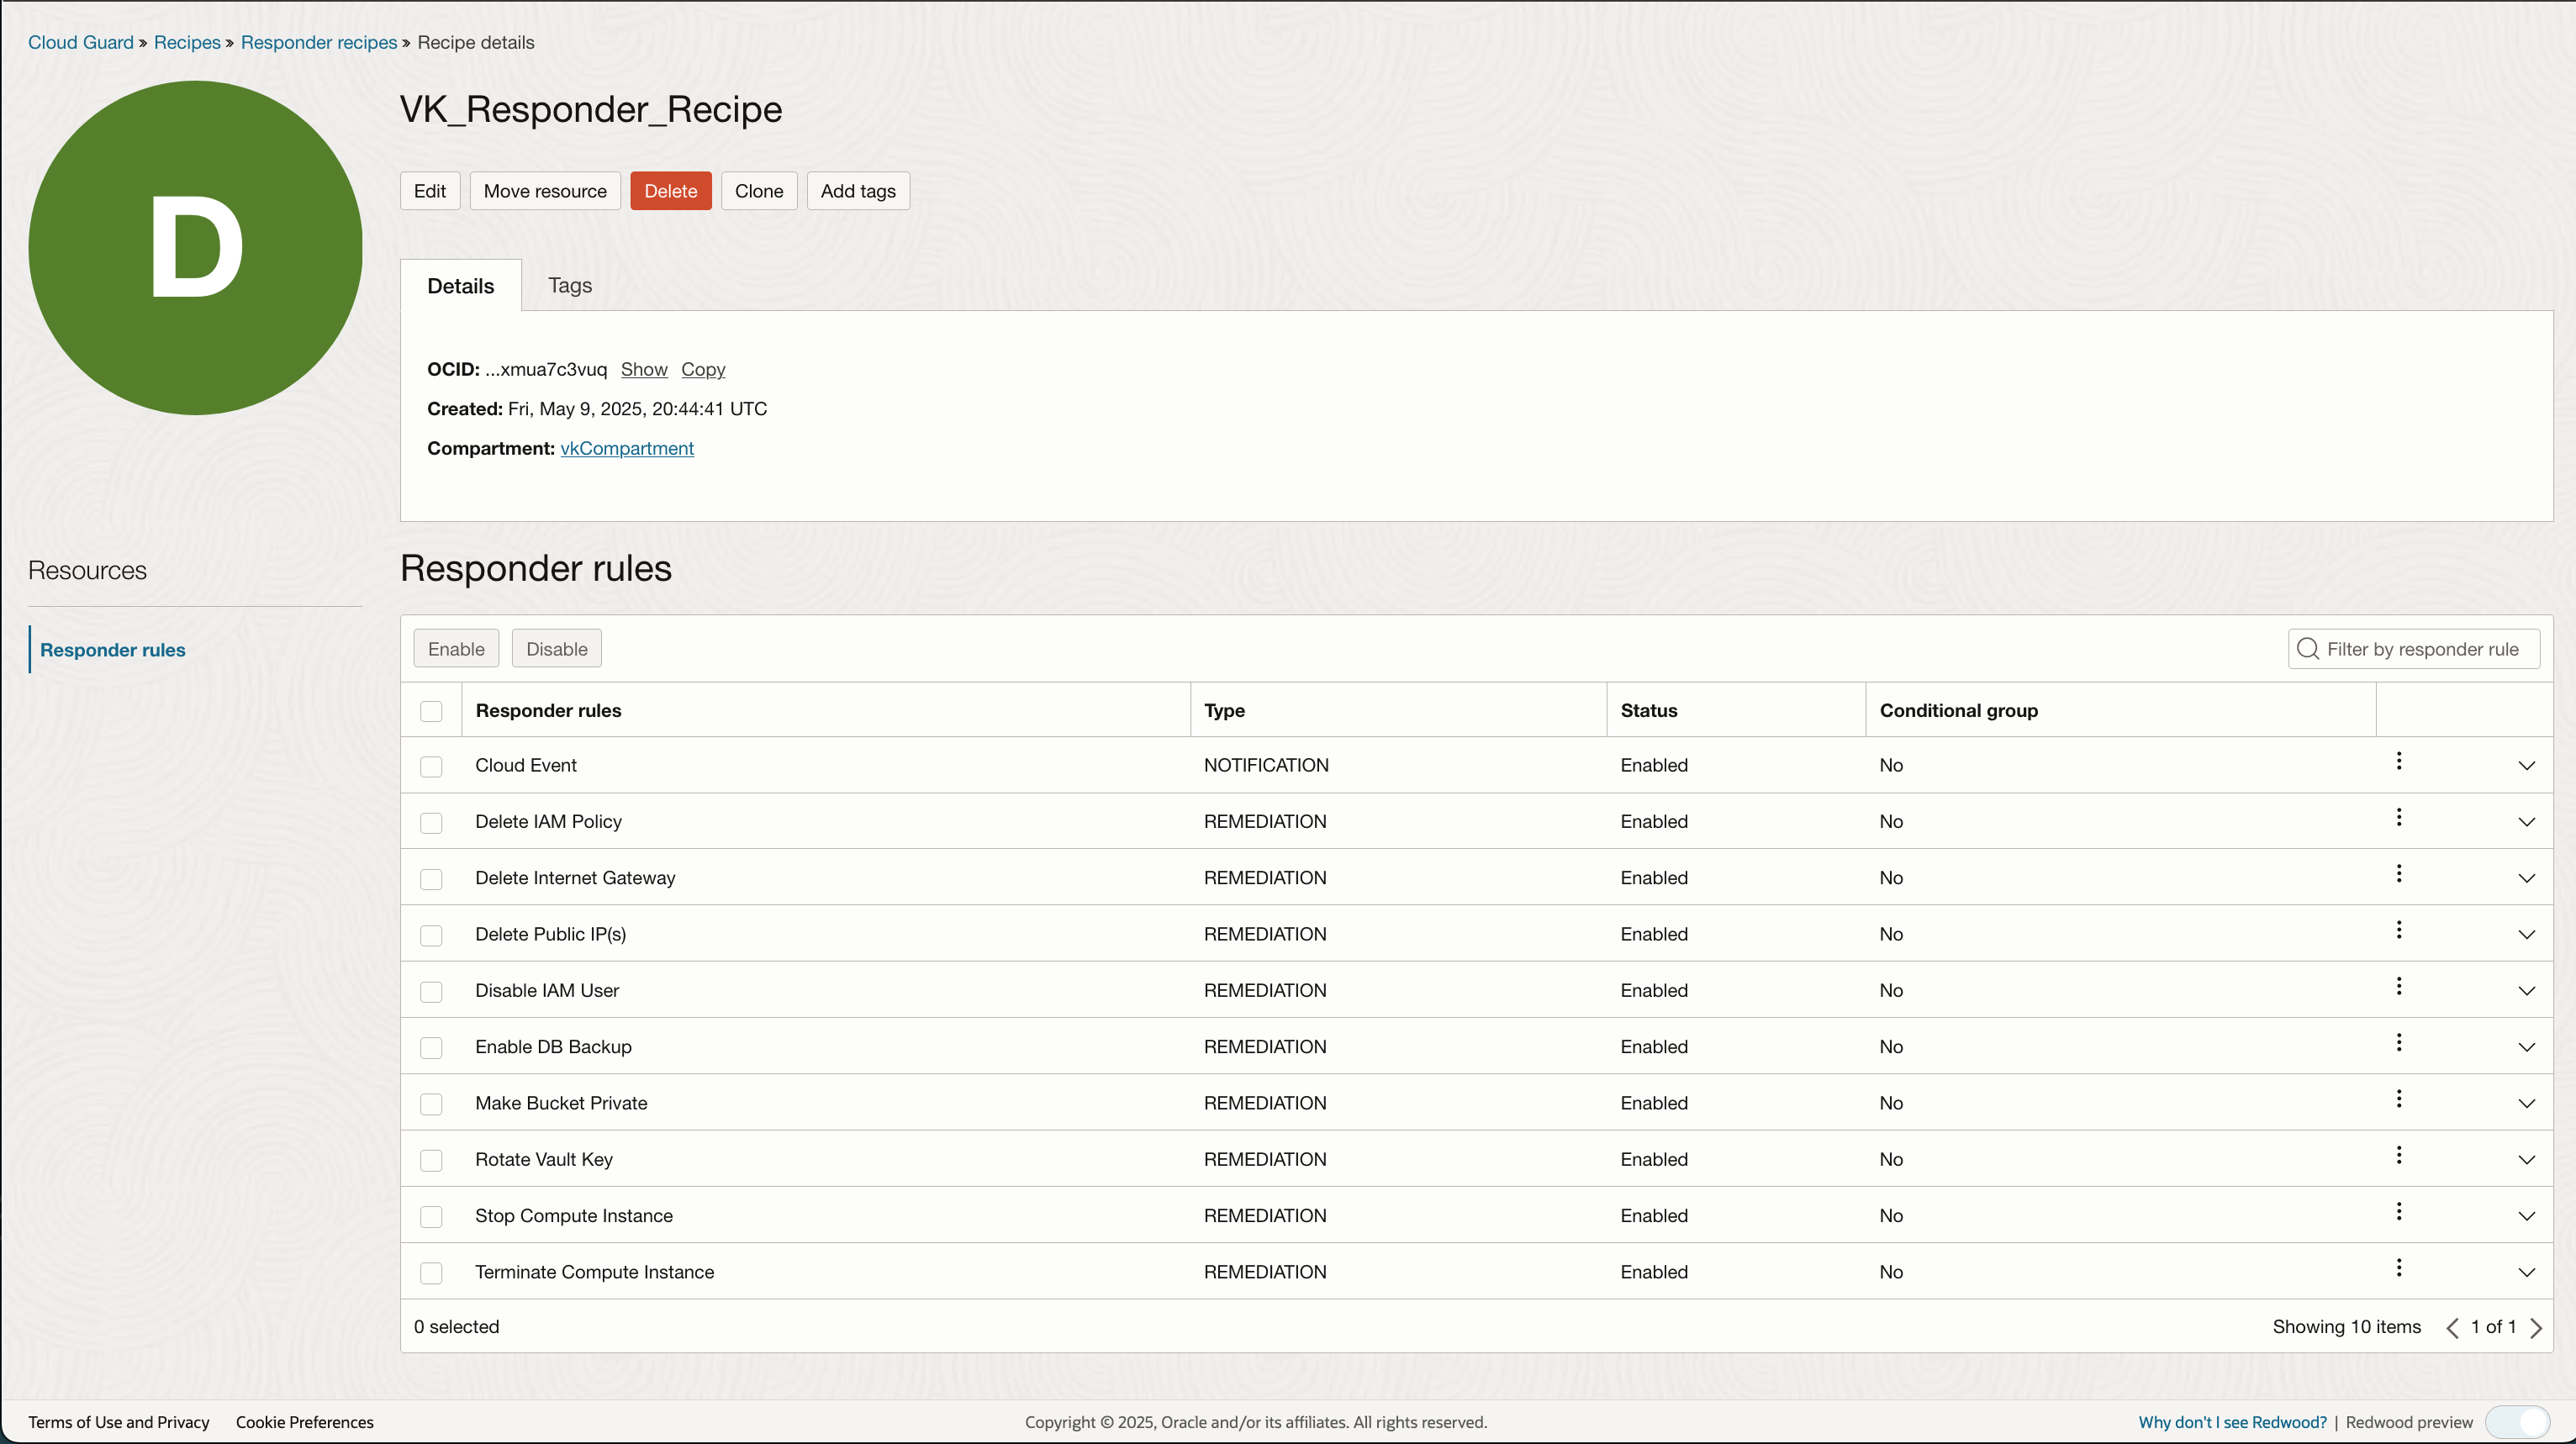
Task: Expand the Stop Compute Instance row
Action: click(2526, 1217)
